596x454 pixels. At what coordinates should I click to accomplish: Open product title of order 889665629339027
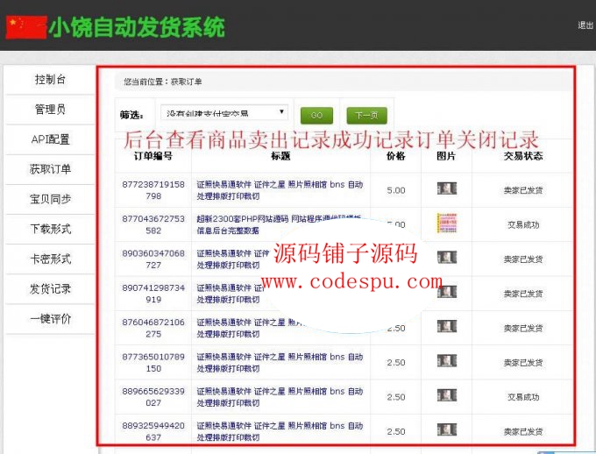280,397
